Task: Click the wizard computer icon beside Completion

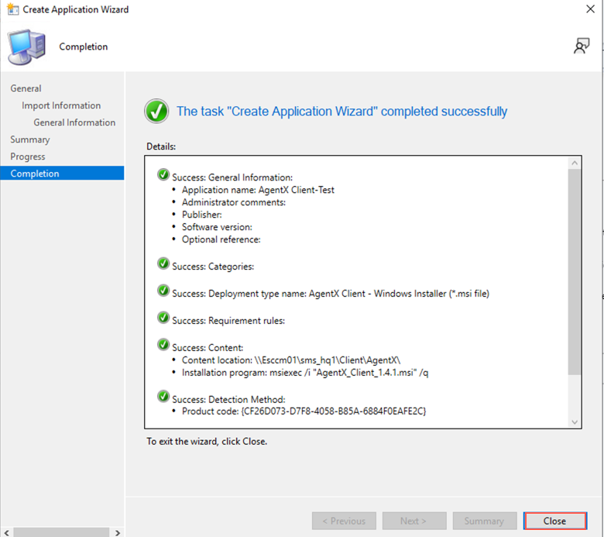Action: [x=26, y=47]
